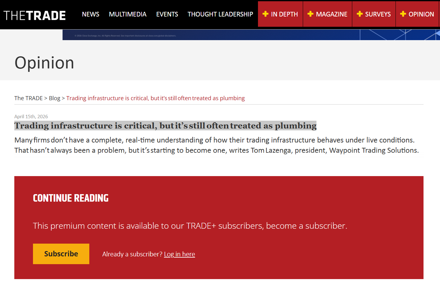
Task: Click the plus icon beside MAGAZINE
Action: [x=310, y=14]
